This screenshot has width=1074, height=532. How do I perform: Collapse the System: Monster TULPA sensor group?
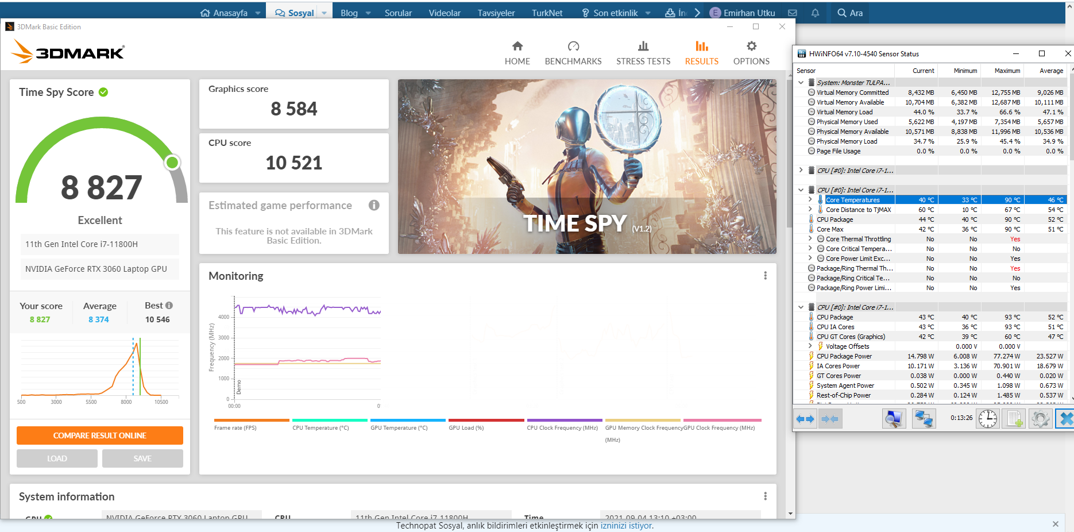[x=801, y=83]
